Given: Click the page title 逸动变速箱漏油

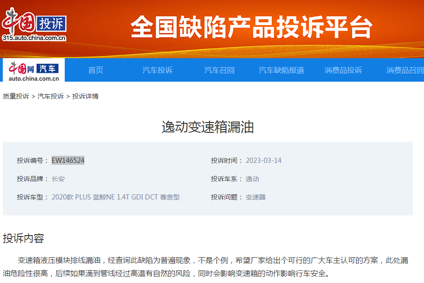Looking at the screenshot, I should click(x=208, y=127).
